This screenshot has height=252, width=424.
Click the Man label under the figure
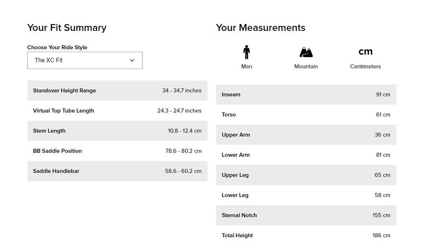click(246, 66)
